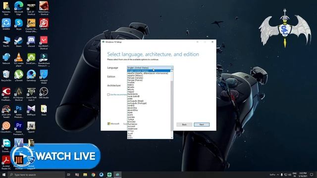Open Hotspot Shield desktop shortcut
Screen dimensions: 317x178
click(x=44, y=77)
